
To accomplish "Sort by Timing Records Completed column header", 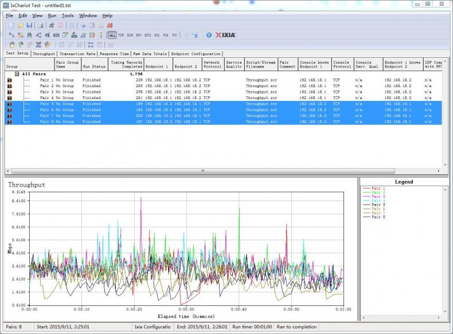I will pos(126,64).
